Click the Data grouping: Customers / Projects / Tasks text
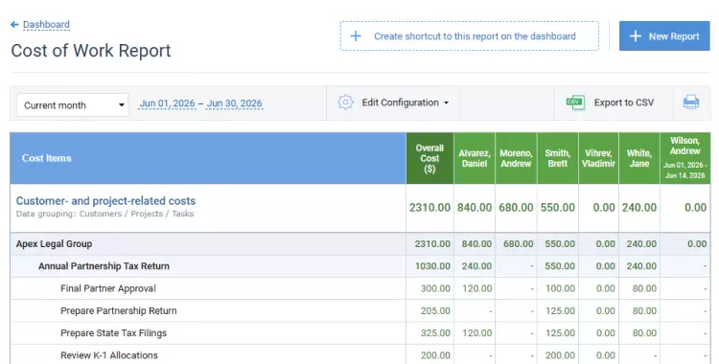The height and width of the screenshot is (364, 719). 105,214
